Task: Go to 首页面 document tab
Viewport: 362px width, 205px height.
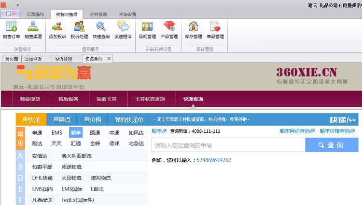Action: pos(12,59)
